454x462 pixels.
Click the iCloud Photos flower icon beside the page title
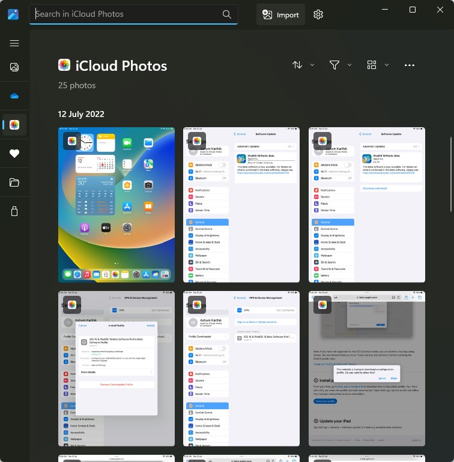point(64,65)
